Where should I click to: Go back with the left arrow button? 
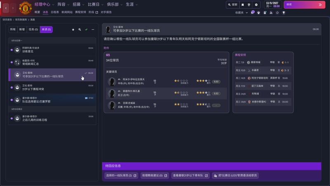tap(6, 8)
